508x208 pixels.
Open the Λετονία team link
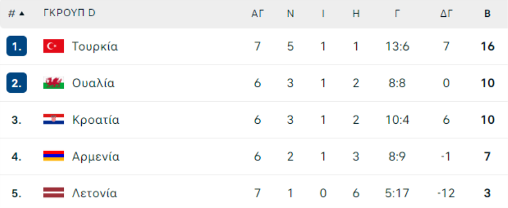94,193
